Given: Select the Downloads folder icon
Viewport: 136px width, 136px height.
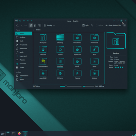Looking at the screenshot, I should pos(95,37).
